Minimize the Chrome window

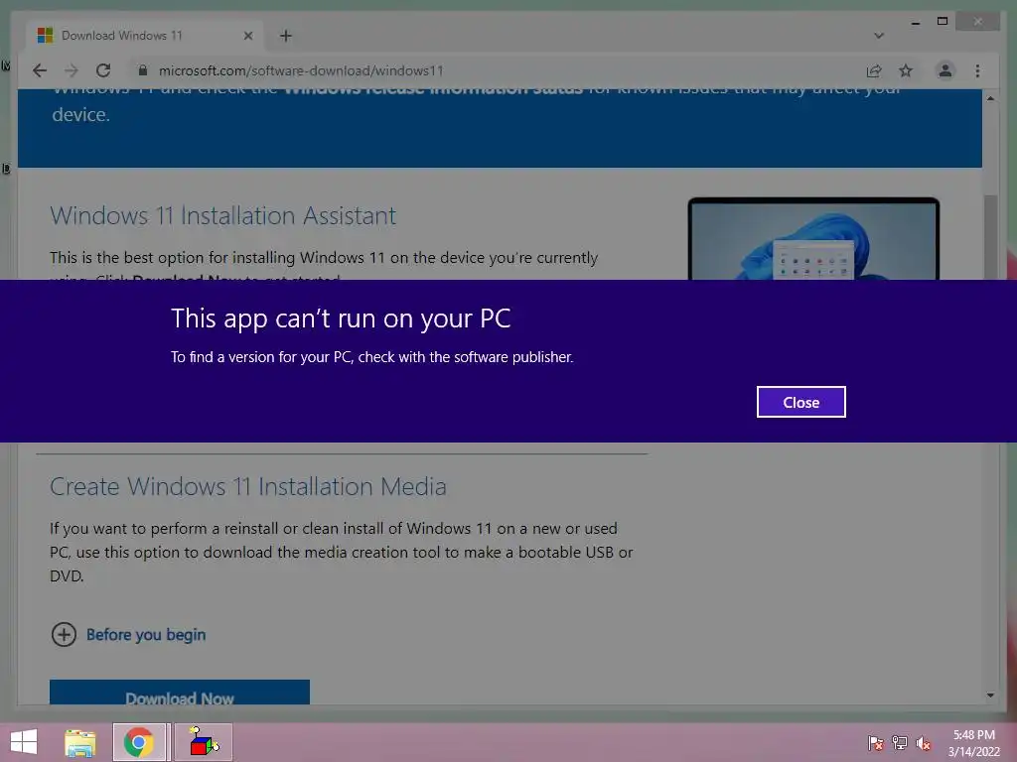[x=915, y=22]
